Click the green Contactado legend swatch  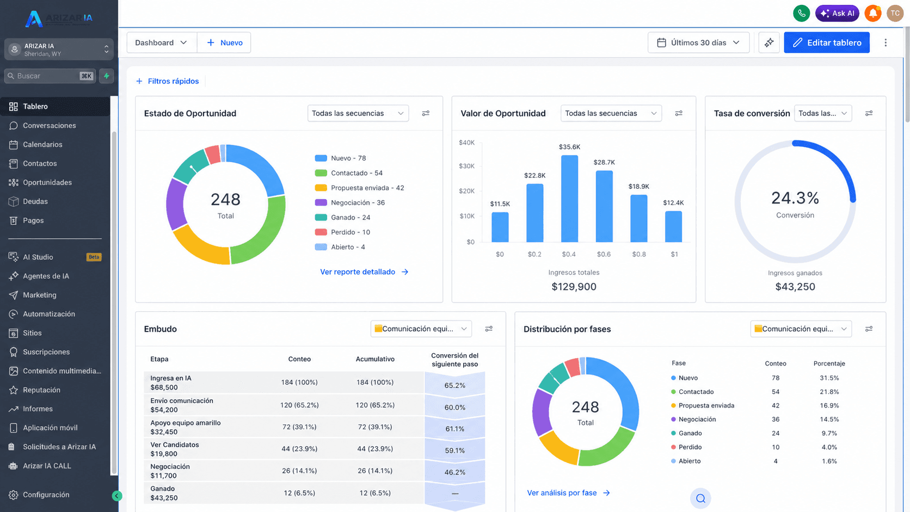click(321, 173)
